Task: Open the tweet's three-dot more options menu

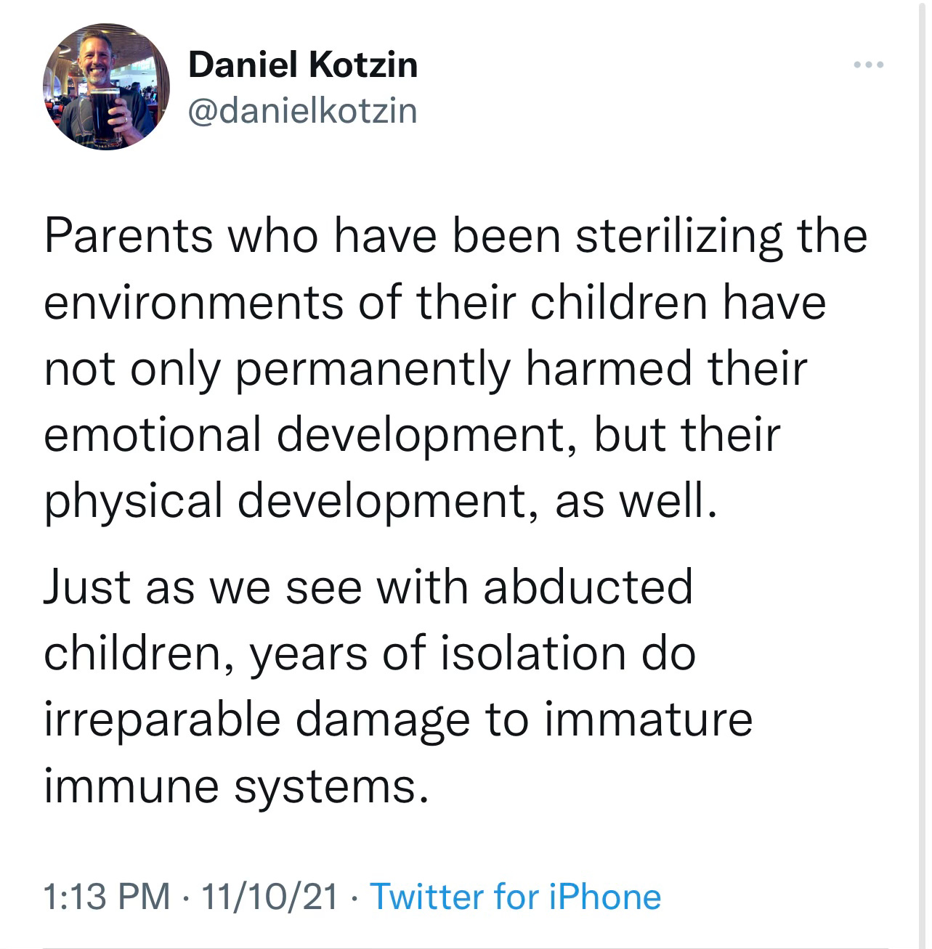Action: pos(869,67)
